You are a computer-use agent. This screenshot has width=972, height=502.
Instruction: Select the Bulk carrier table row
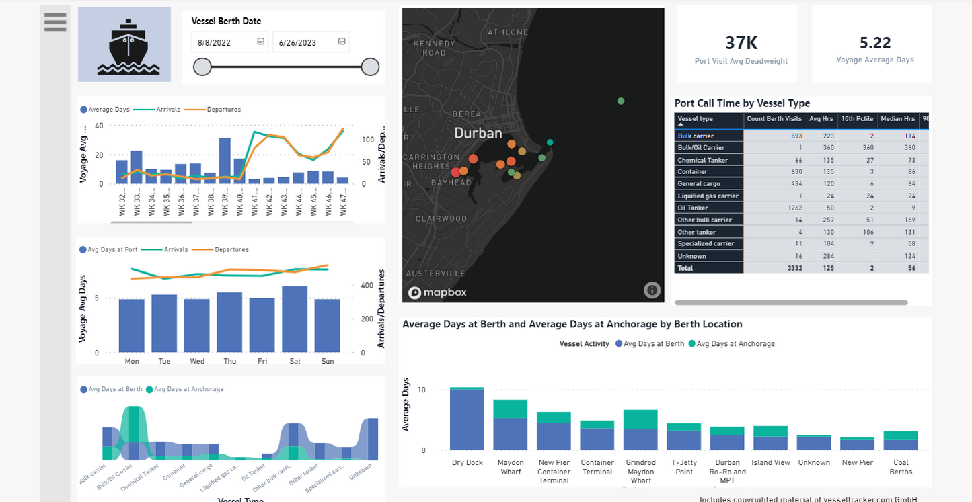[x=710, y=136]
